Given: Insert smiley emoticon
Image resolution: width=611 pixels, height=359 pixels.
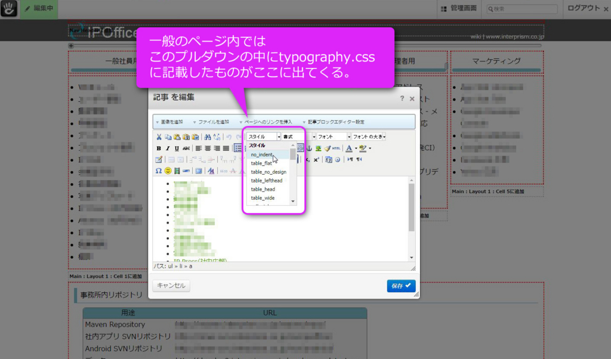Looking at the screenshot, I should (x=168, y=171).
